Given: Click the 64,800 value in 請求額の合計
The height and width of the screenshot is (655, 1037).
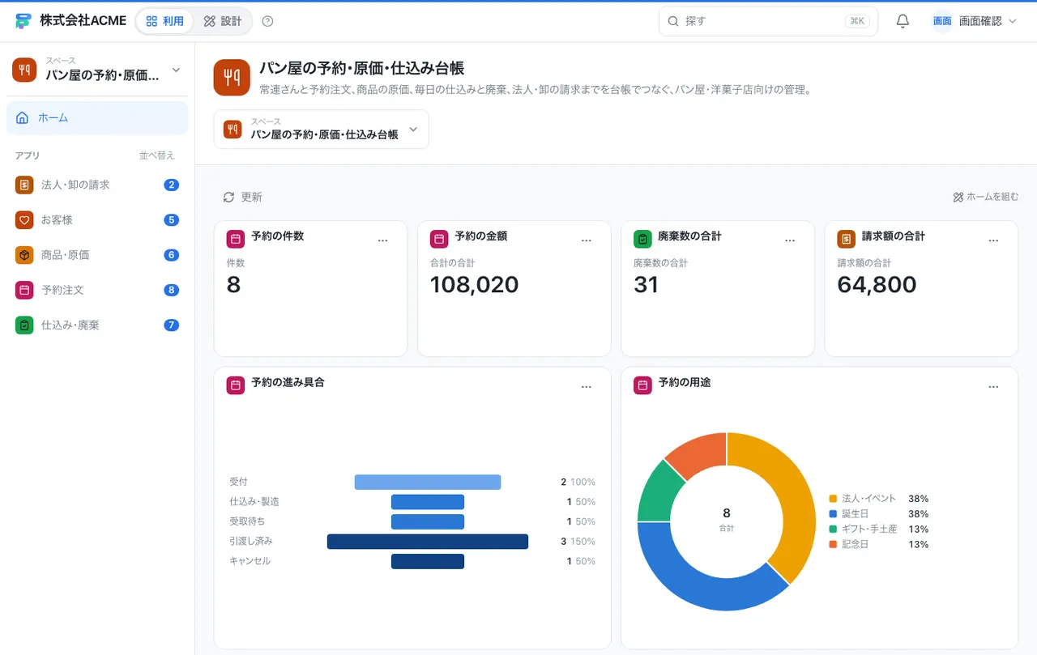Looking at the screenshot, I should tap(877, 285).
